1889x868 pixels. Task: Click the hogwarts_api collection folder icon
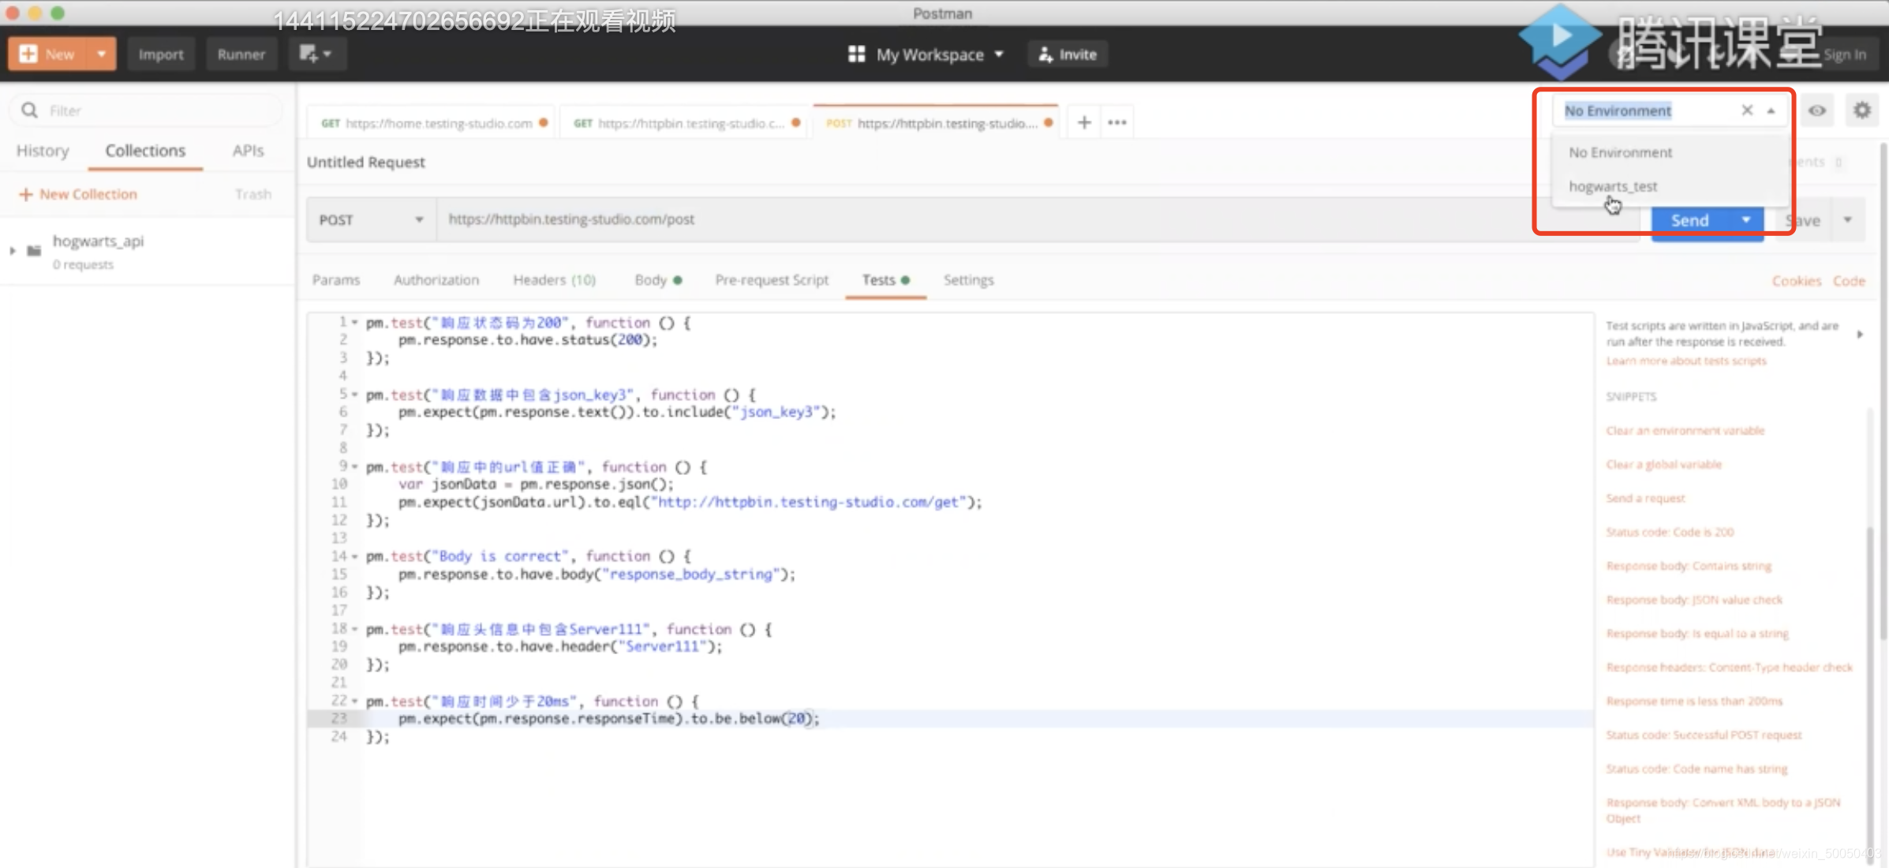(x=34, y=250)
